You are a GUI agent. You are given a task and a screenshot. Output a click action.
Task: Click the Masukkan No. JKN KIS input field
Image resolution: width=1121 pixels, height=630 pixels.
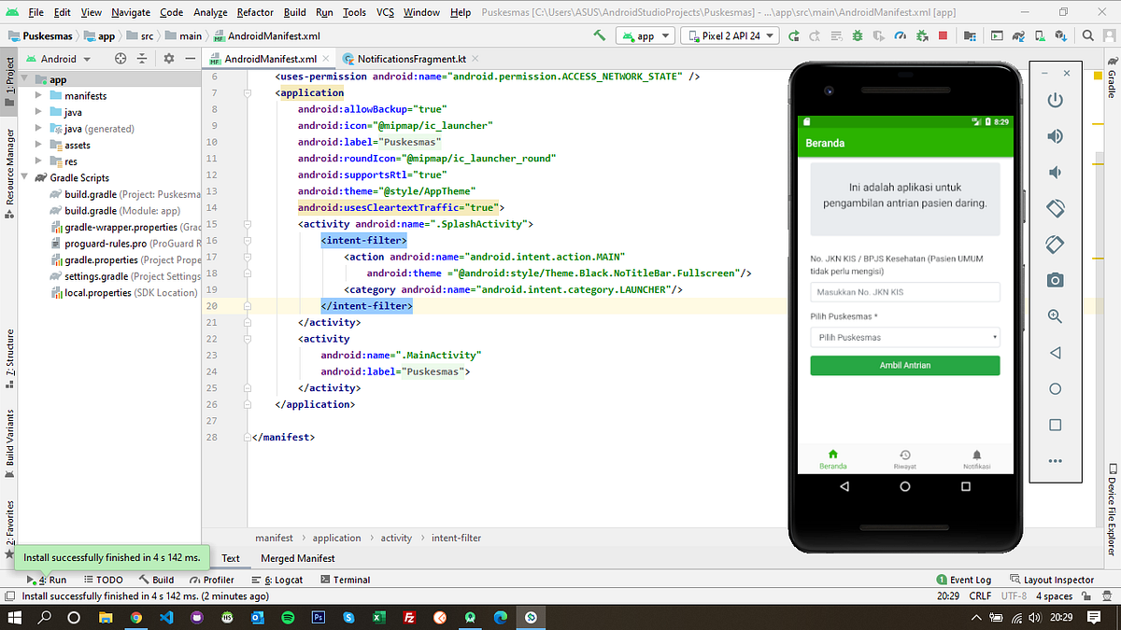(904, 292)
